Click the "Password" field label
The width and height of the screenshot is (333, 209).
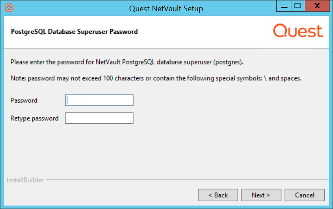[24, 100]
